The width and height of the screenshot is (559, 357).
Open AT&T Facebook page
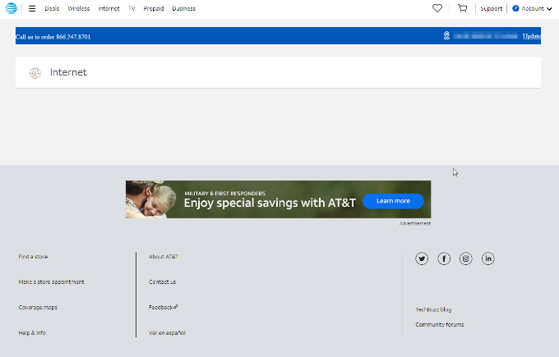point(444,259)
